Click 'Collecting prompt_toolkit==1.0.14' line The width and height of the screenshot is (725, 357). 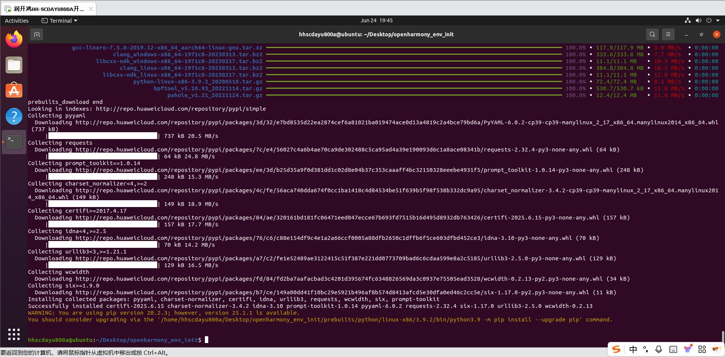84,163
